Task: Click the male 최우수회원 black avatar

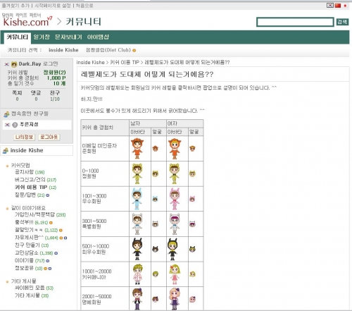Action: 137,249
